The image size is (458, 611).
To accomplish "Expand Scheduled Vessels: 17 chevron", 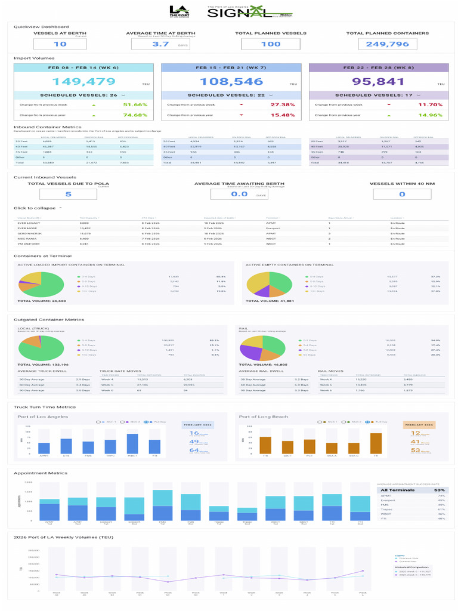I will tap(419, 95).
